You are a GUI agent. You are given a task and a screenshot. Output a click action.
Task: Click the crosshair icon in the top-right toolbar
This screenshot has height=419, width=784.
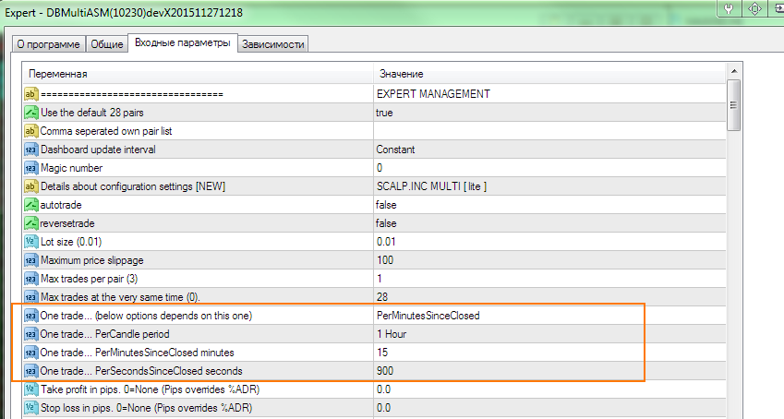coord(754,9)
